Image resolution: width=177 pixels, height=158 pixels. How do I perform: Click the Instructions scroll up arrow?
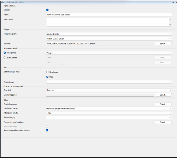point(170,20)
